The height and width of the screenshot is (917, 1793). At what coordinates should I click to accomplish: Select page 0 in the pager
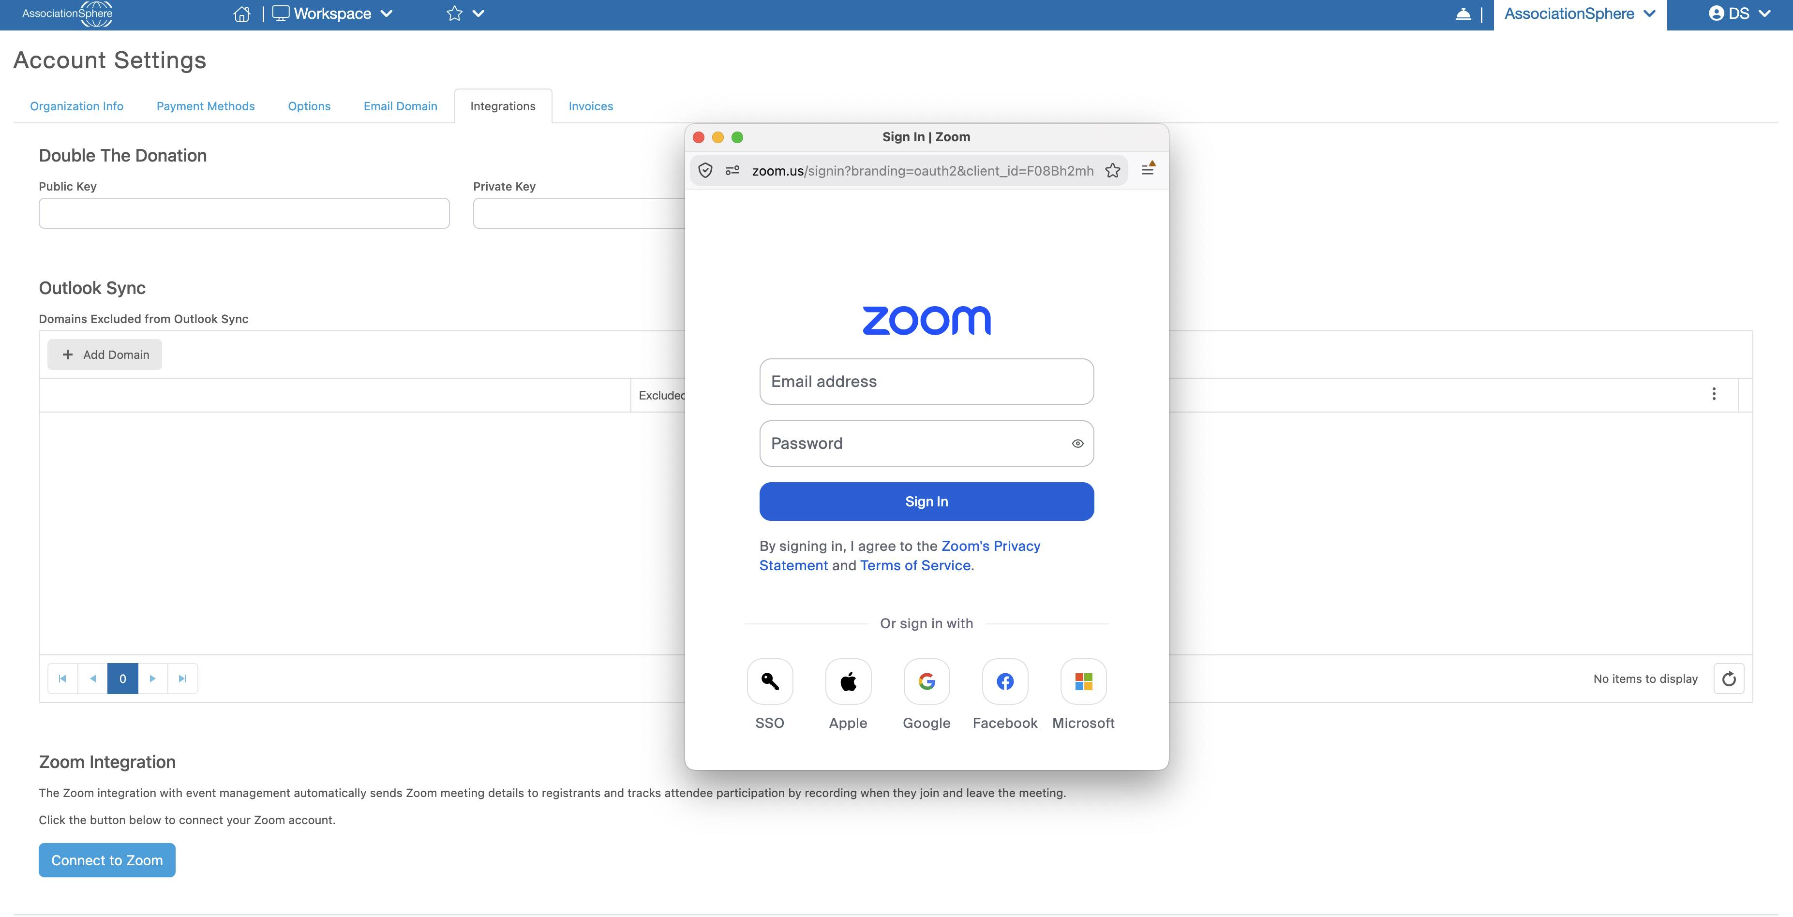point(122,679)
